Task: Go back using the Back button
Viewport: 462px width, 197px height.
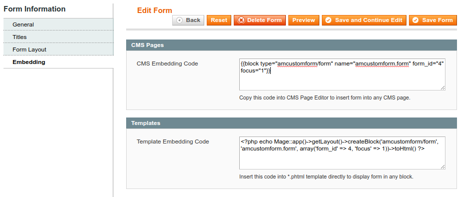Action: pyautogui.click(x=188, y=20)
